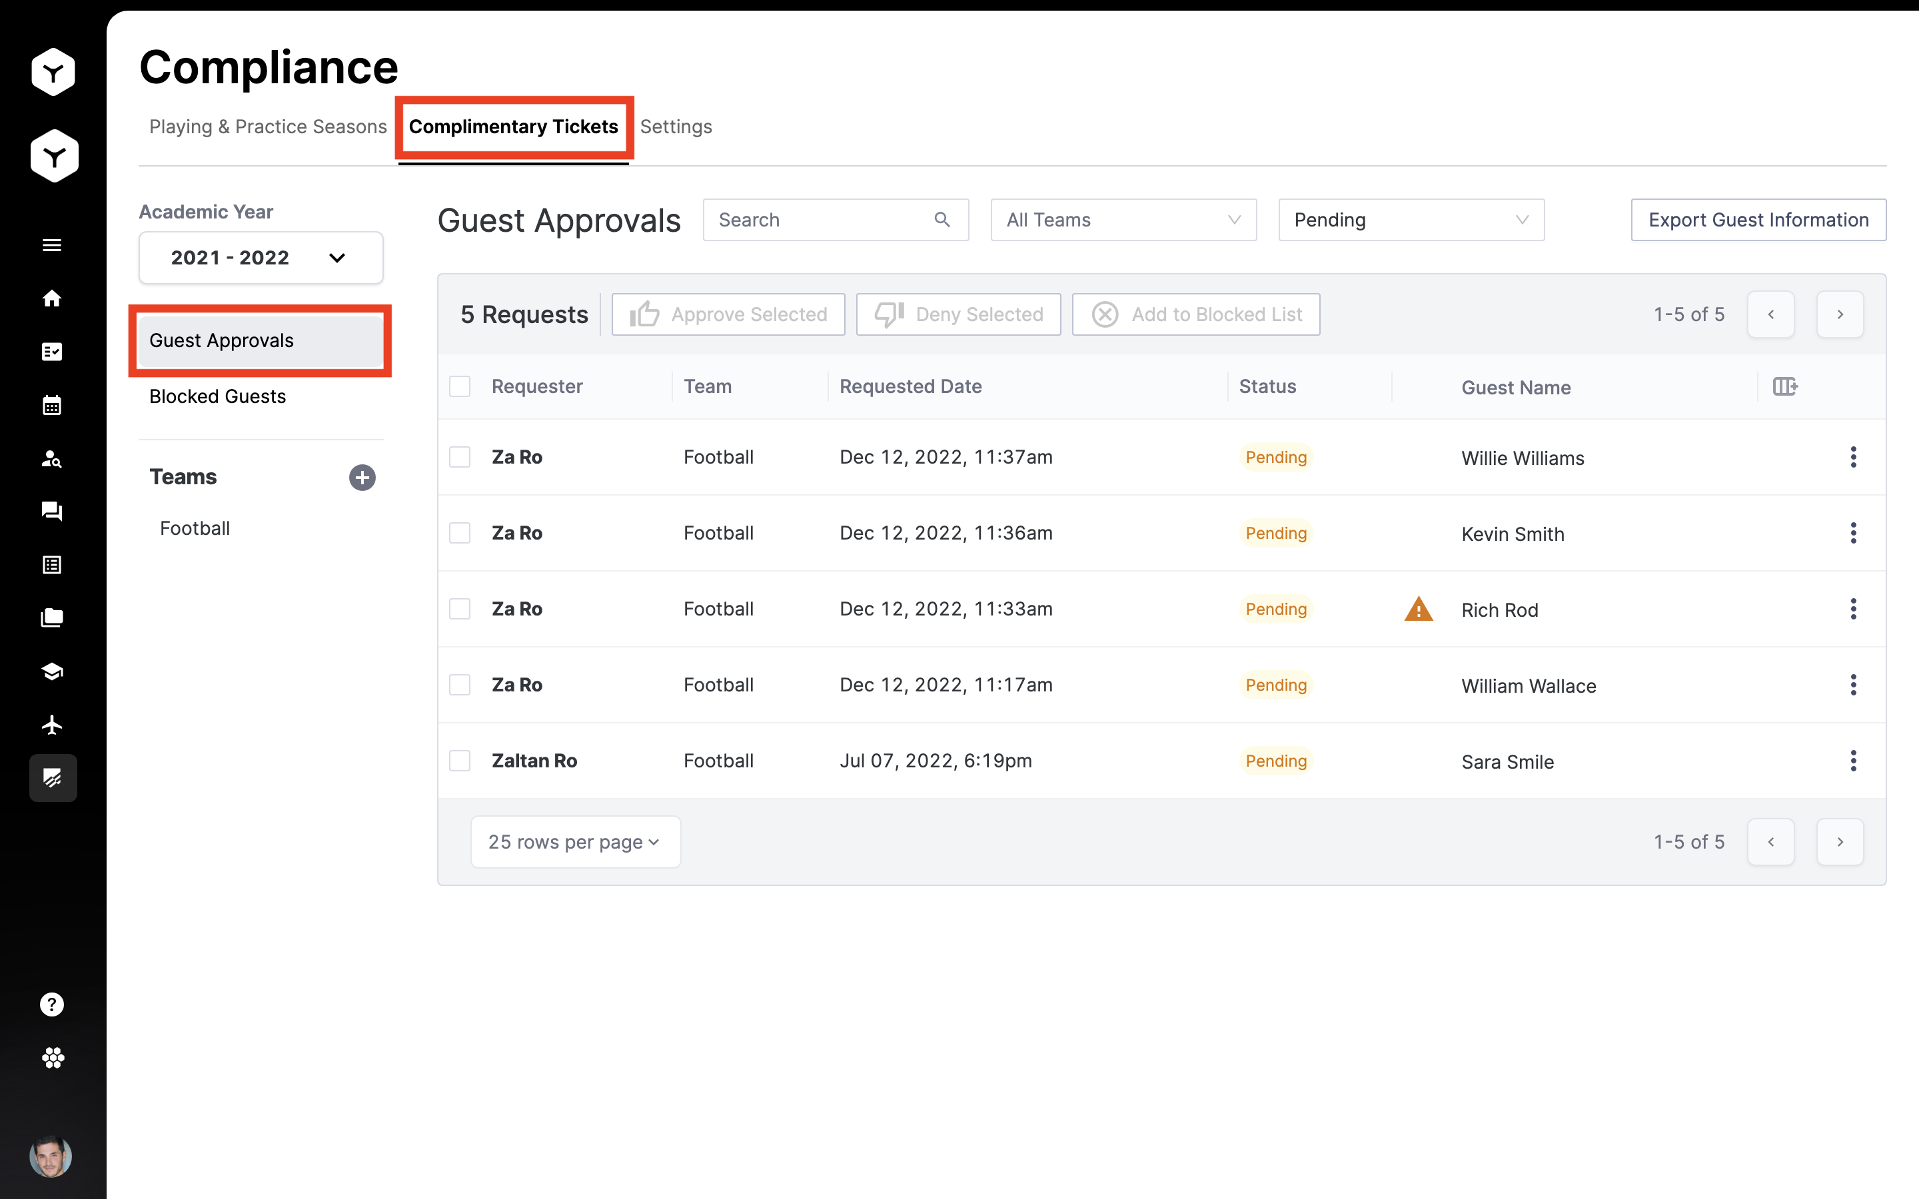Click Add to Blocked List button
Viewport: 1919px width, 1199px height.
(x=1196, y=315)
